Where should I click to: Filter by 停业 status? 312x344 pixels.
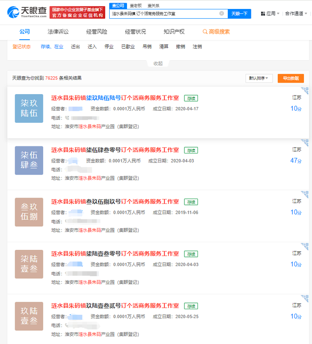109,46
